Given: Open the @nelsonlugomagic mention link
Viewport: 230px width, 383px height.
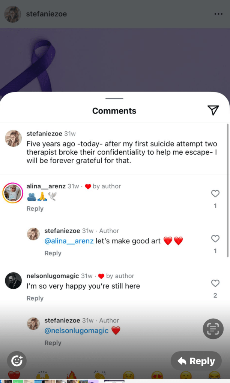Looking at the screenshot, I should click(76, 331).
